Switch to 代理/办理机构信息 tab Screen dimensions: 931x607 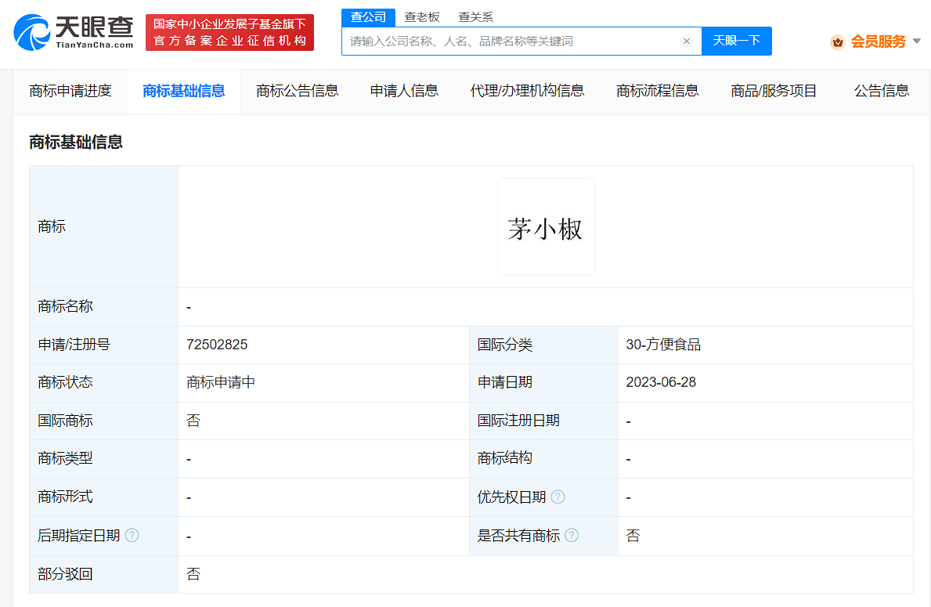(x=527, y=91)
